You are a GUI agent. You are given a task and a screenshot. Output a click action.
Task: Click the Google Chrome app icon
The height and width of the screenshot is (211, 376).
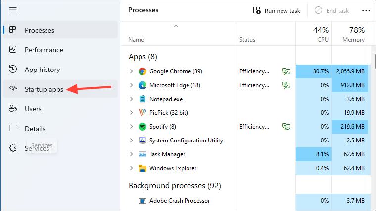(x=142, y=71)
